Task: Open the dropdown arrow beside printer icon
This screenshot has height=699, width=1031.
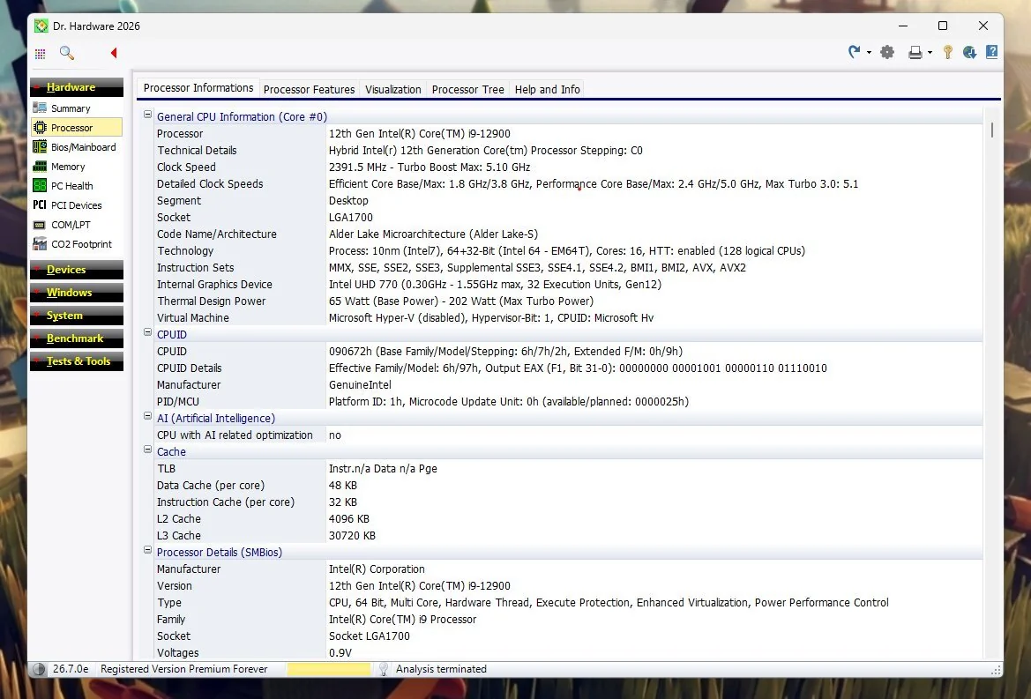Action: tap(930, 53)
